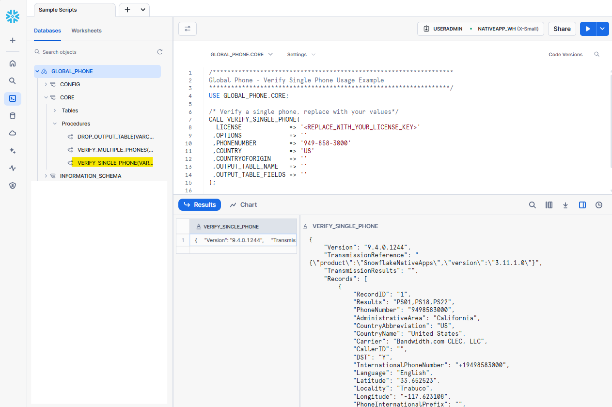Select the Sample Scripts tab
This screenshot has width=612, height=407.
[x=74, y=10]
